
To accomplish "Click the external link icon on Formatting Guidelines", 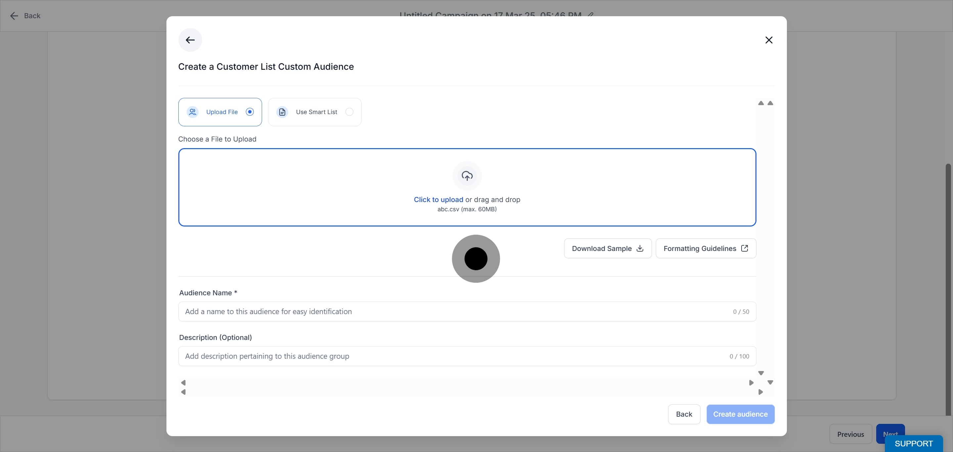I will point(744,248).
